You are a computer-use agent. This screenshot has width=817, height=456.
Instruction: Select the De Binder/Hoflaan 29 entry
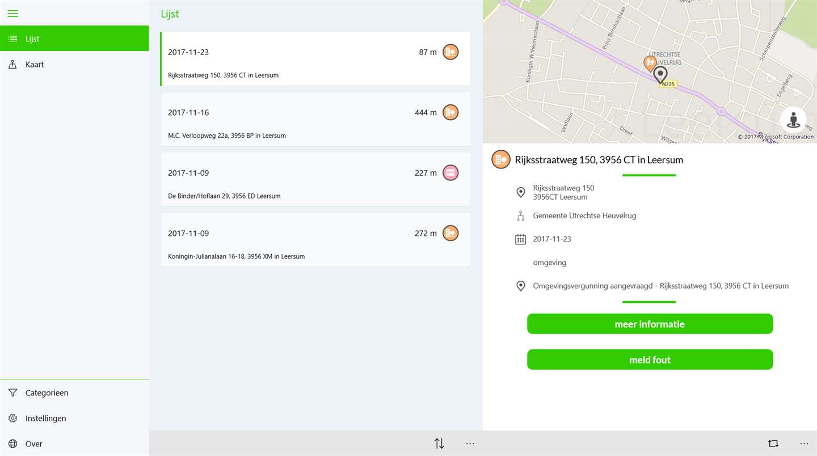click(315, 179)
